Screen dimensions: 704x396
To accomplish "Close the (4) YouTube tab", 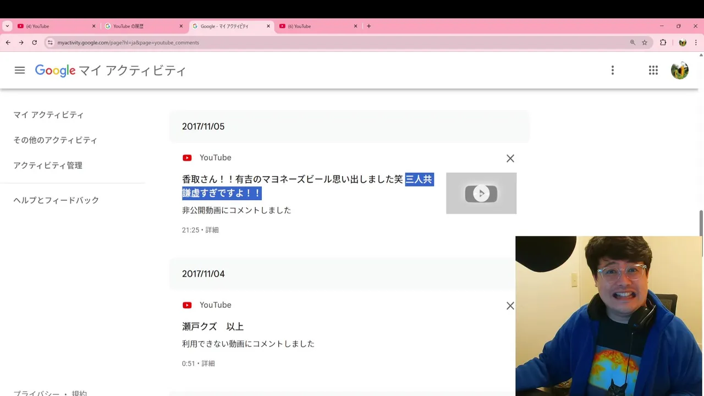I will 94,26.
